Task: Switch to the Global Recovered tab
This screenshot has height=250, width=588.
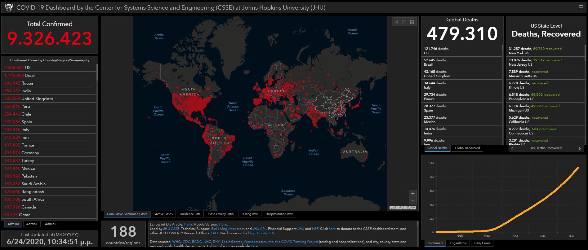Action: pyautogui.click(x=467, y=148)
